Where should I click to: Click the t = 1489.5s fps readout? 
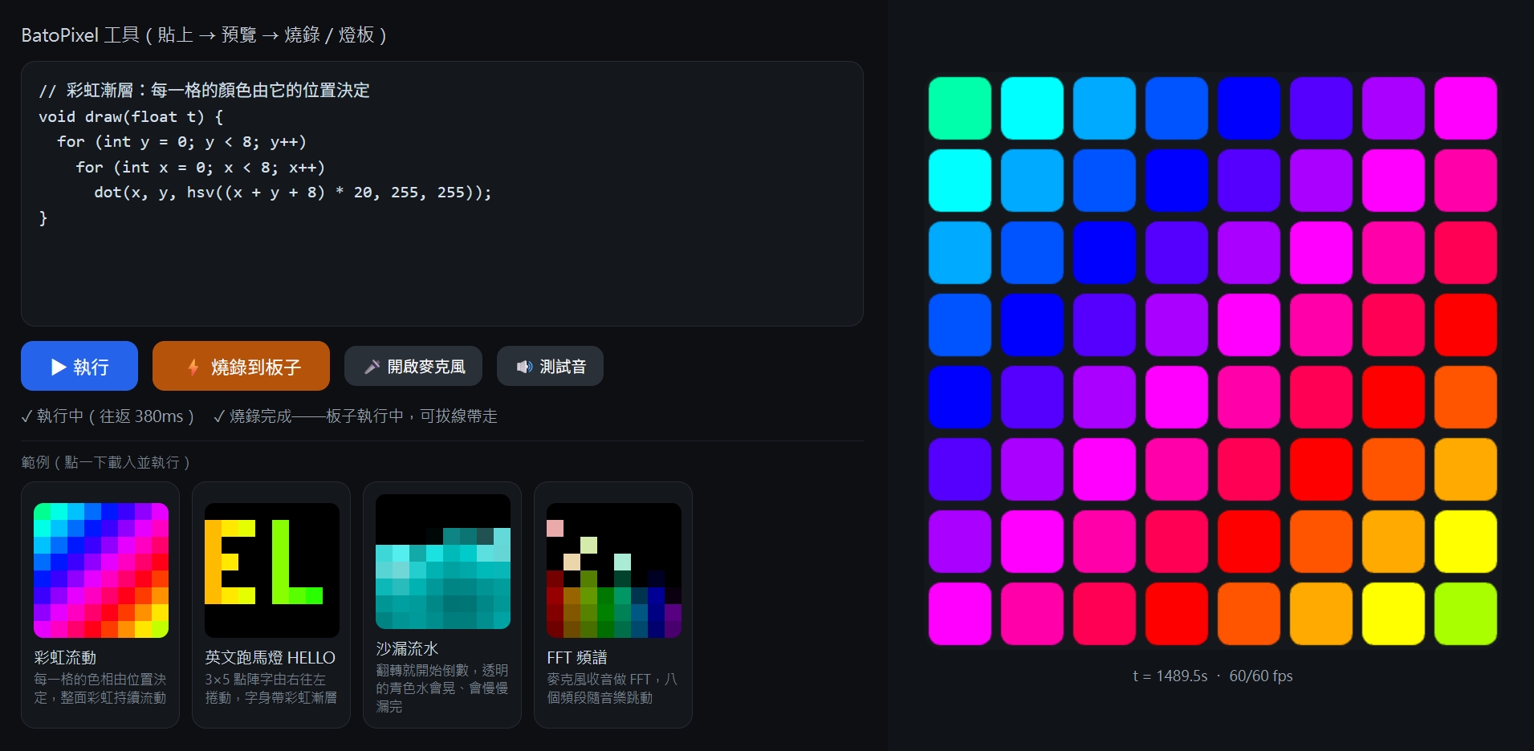pos(1213,676)
